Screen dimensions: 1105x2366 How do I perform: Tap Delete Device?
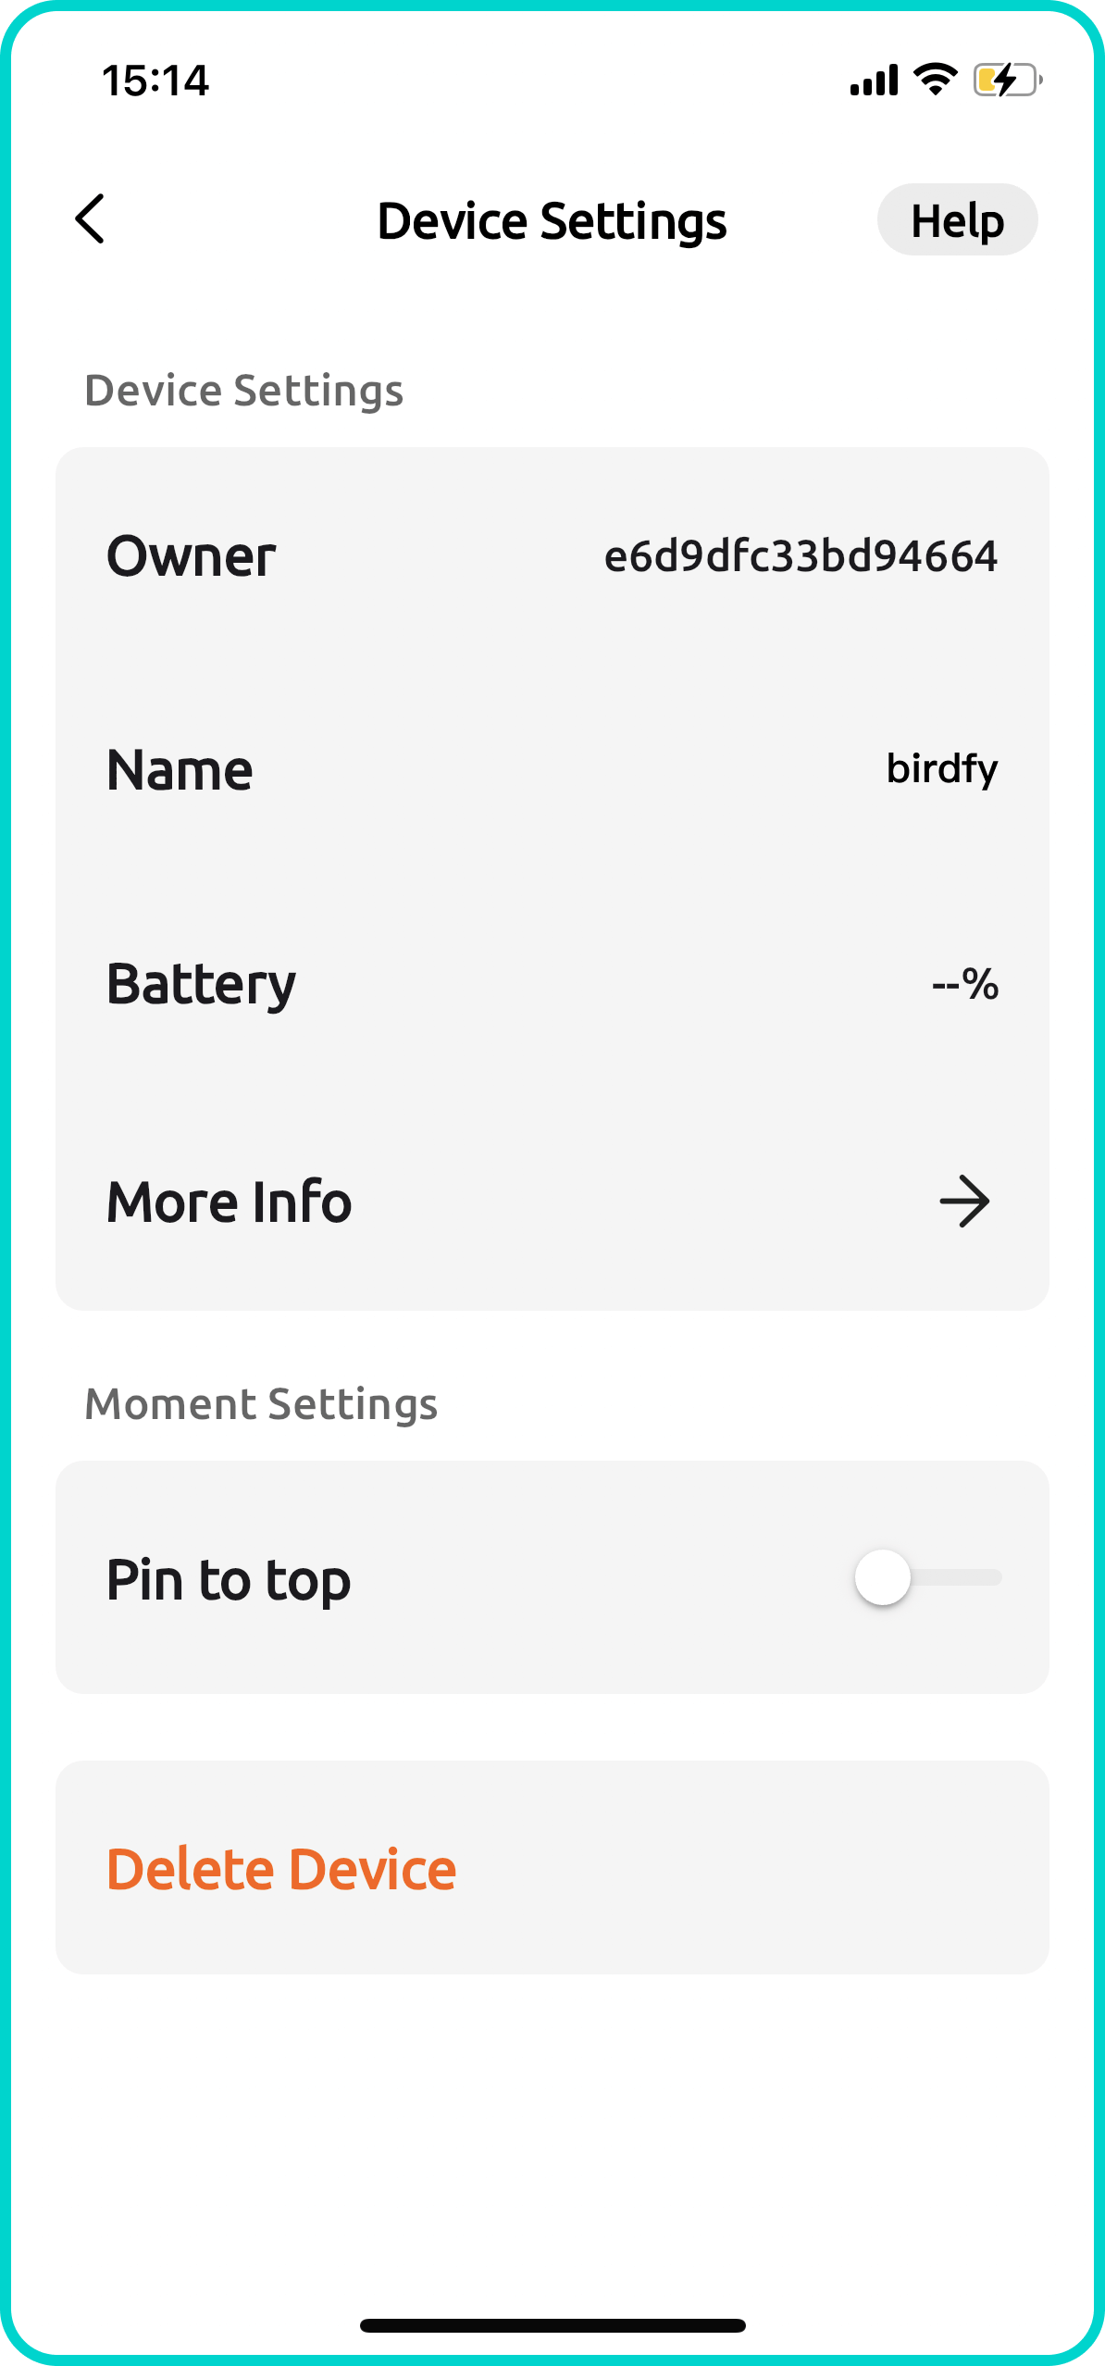[281, 1868]
